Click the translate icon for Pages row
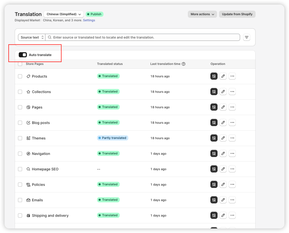The image size is (289, 233). 214,107
